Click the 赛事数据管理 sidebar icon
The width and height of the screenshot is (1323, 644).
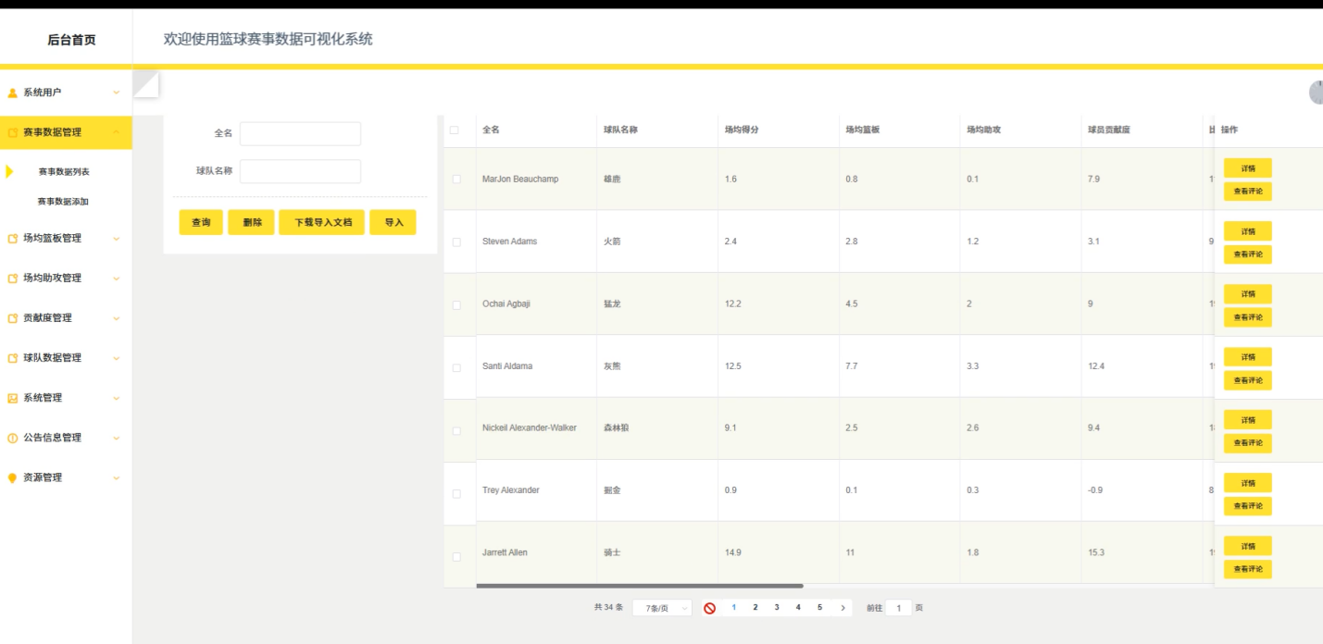coord(13,132)
